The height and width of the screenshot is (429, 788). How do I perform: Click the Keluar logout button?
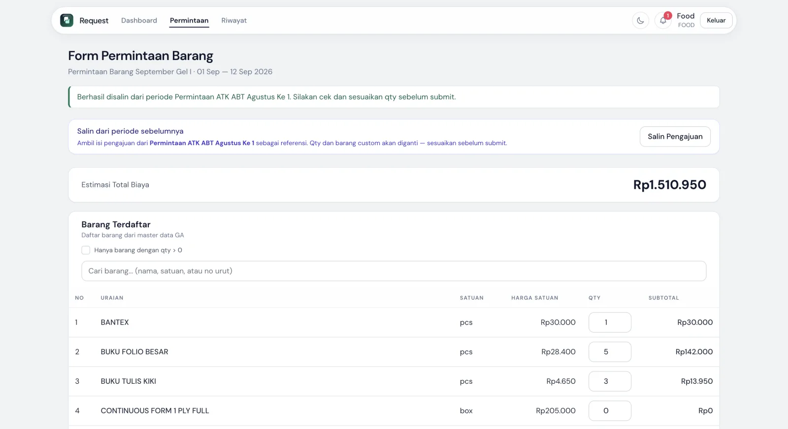point(716,20)
